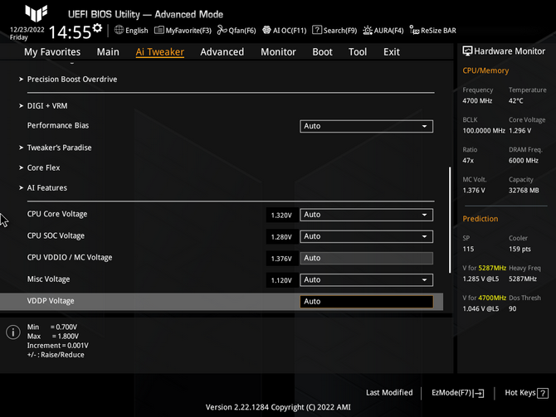Click the Hardware Monitor display icon
This screenshot has width=556, height=417.
coord(467,51)
